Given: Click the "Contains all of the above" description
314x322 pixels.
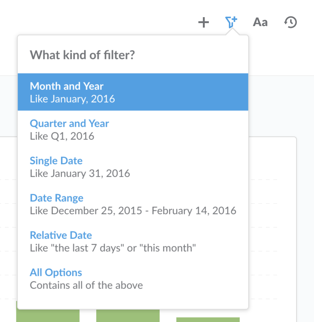Looking at the screenshot, I should click(86, 285).
